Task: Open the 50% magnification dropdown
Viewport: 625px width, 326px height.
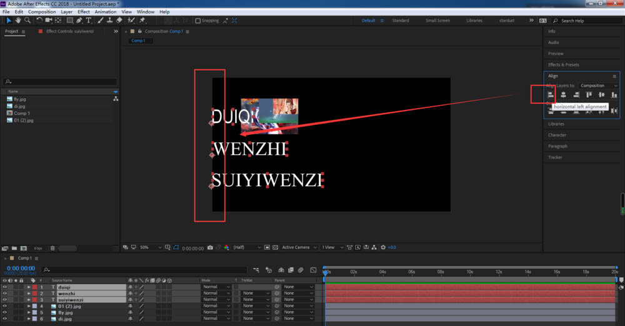Action: tap(151, 247)
